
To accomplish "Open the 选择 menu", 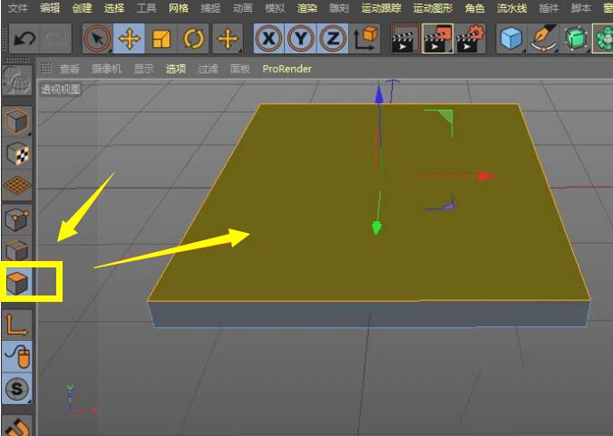I will (113, 8).
